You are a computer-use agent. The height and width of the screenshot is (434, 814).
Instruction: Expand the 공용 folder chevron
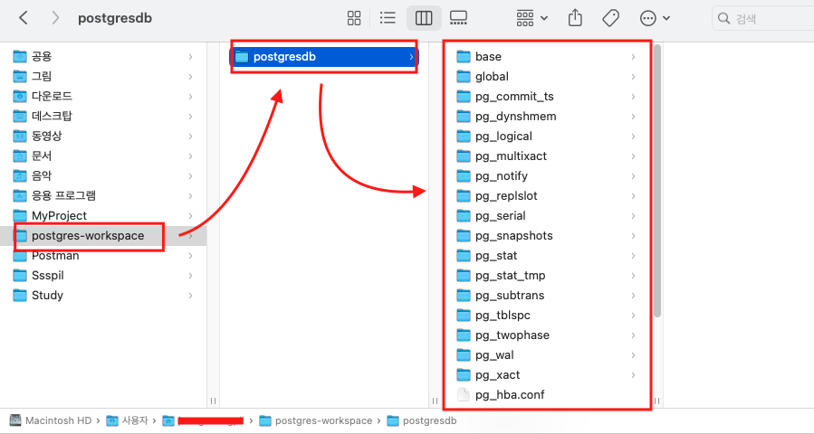click(x=190, y=57)
